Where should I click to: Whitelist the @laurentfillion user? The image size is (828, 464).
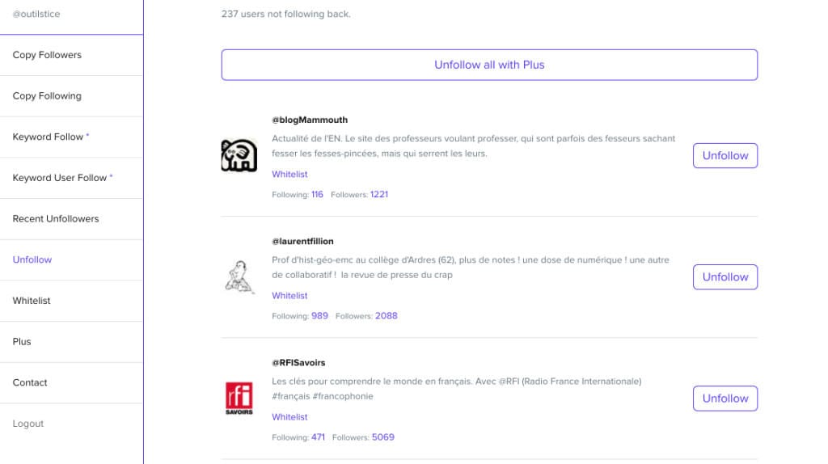click(x=289, y=296)
